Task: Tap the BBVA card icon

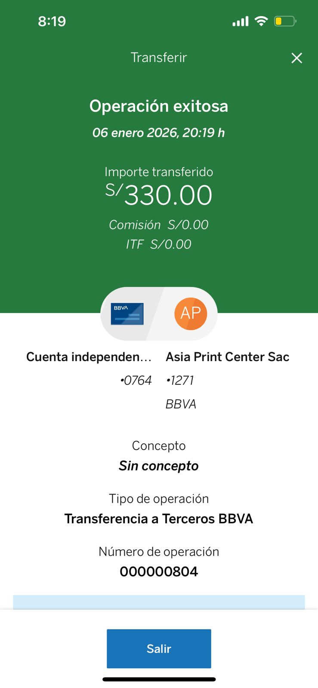Action: pos(127,314)
